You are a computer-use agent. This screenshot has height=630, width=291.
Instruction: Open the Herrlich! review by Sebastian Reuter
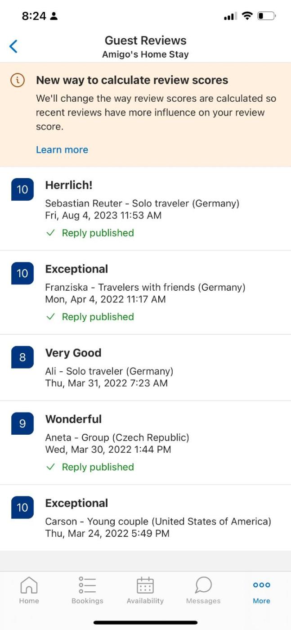(69, 185)
